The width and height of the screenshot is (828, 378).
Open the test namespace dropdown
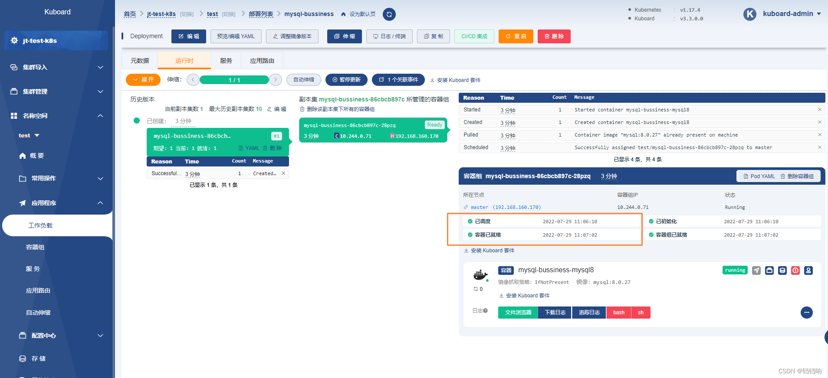(29, 136)
